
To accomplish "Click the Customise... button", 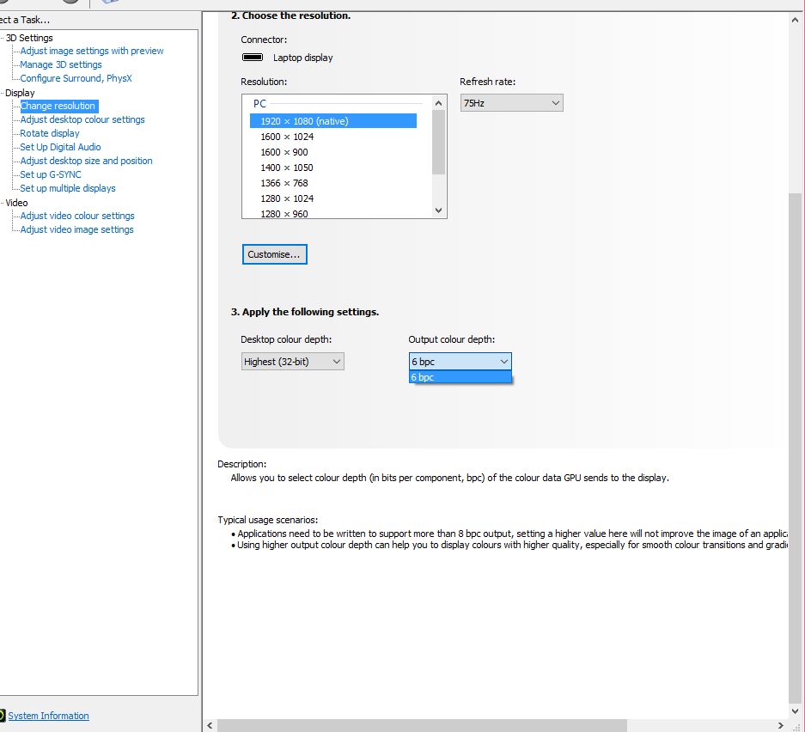I will pos(275,254).
